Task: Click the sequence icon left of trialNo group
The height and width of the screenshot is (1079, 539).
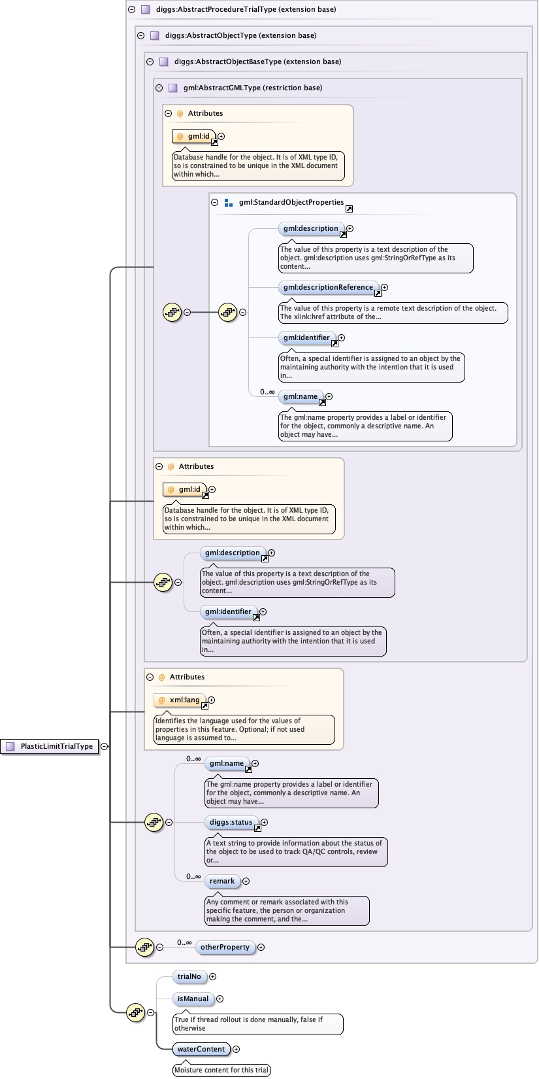Action: click(135, 1012)
